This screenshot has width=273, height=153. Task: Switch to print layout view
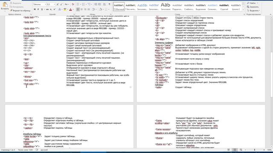235,150
